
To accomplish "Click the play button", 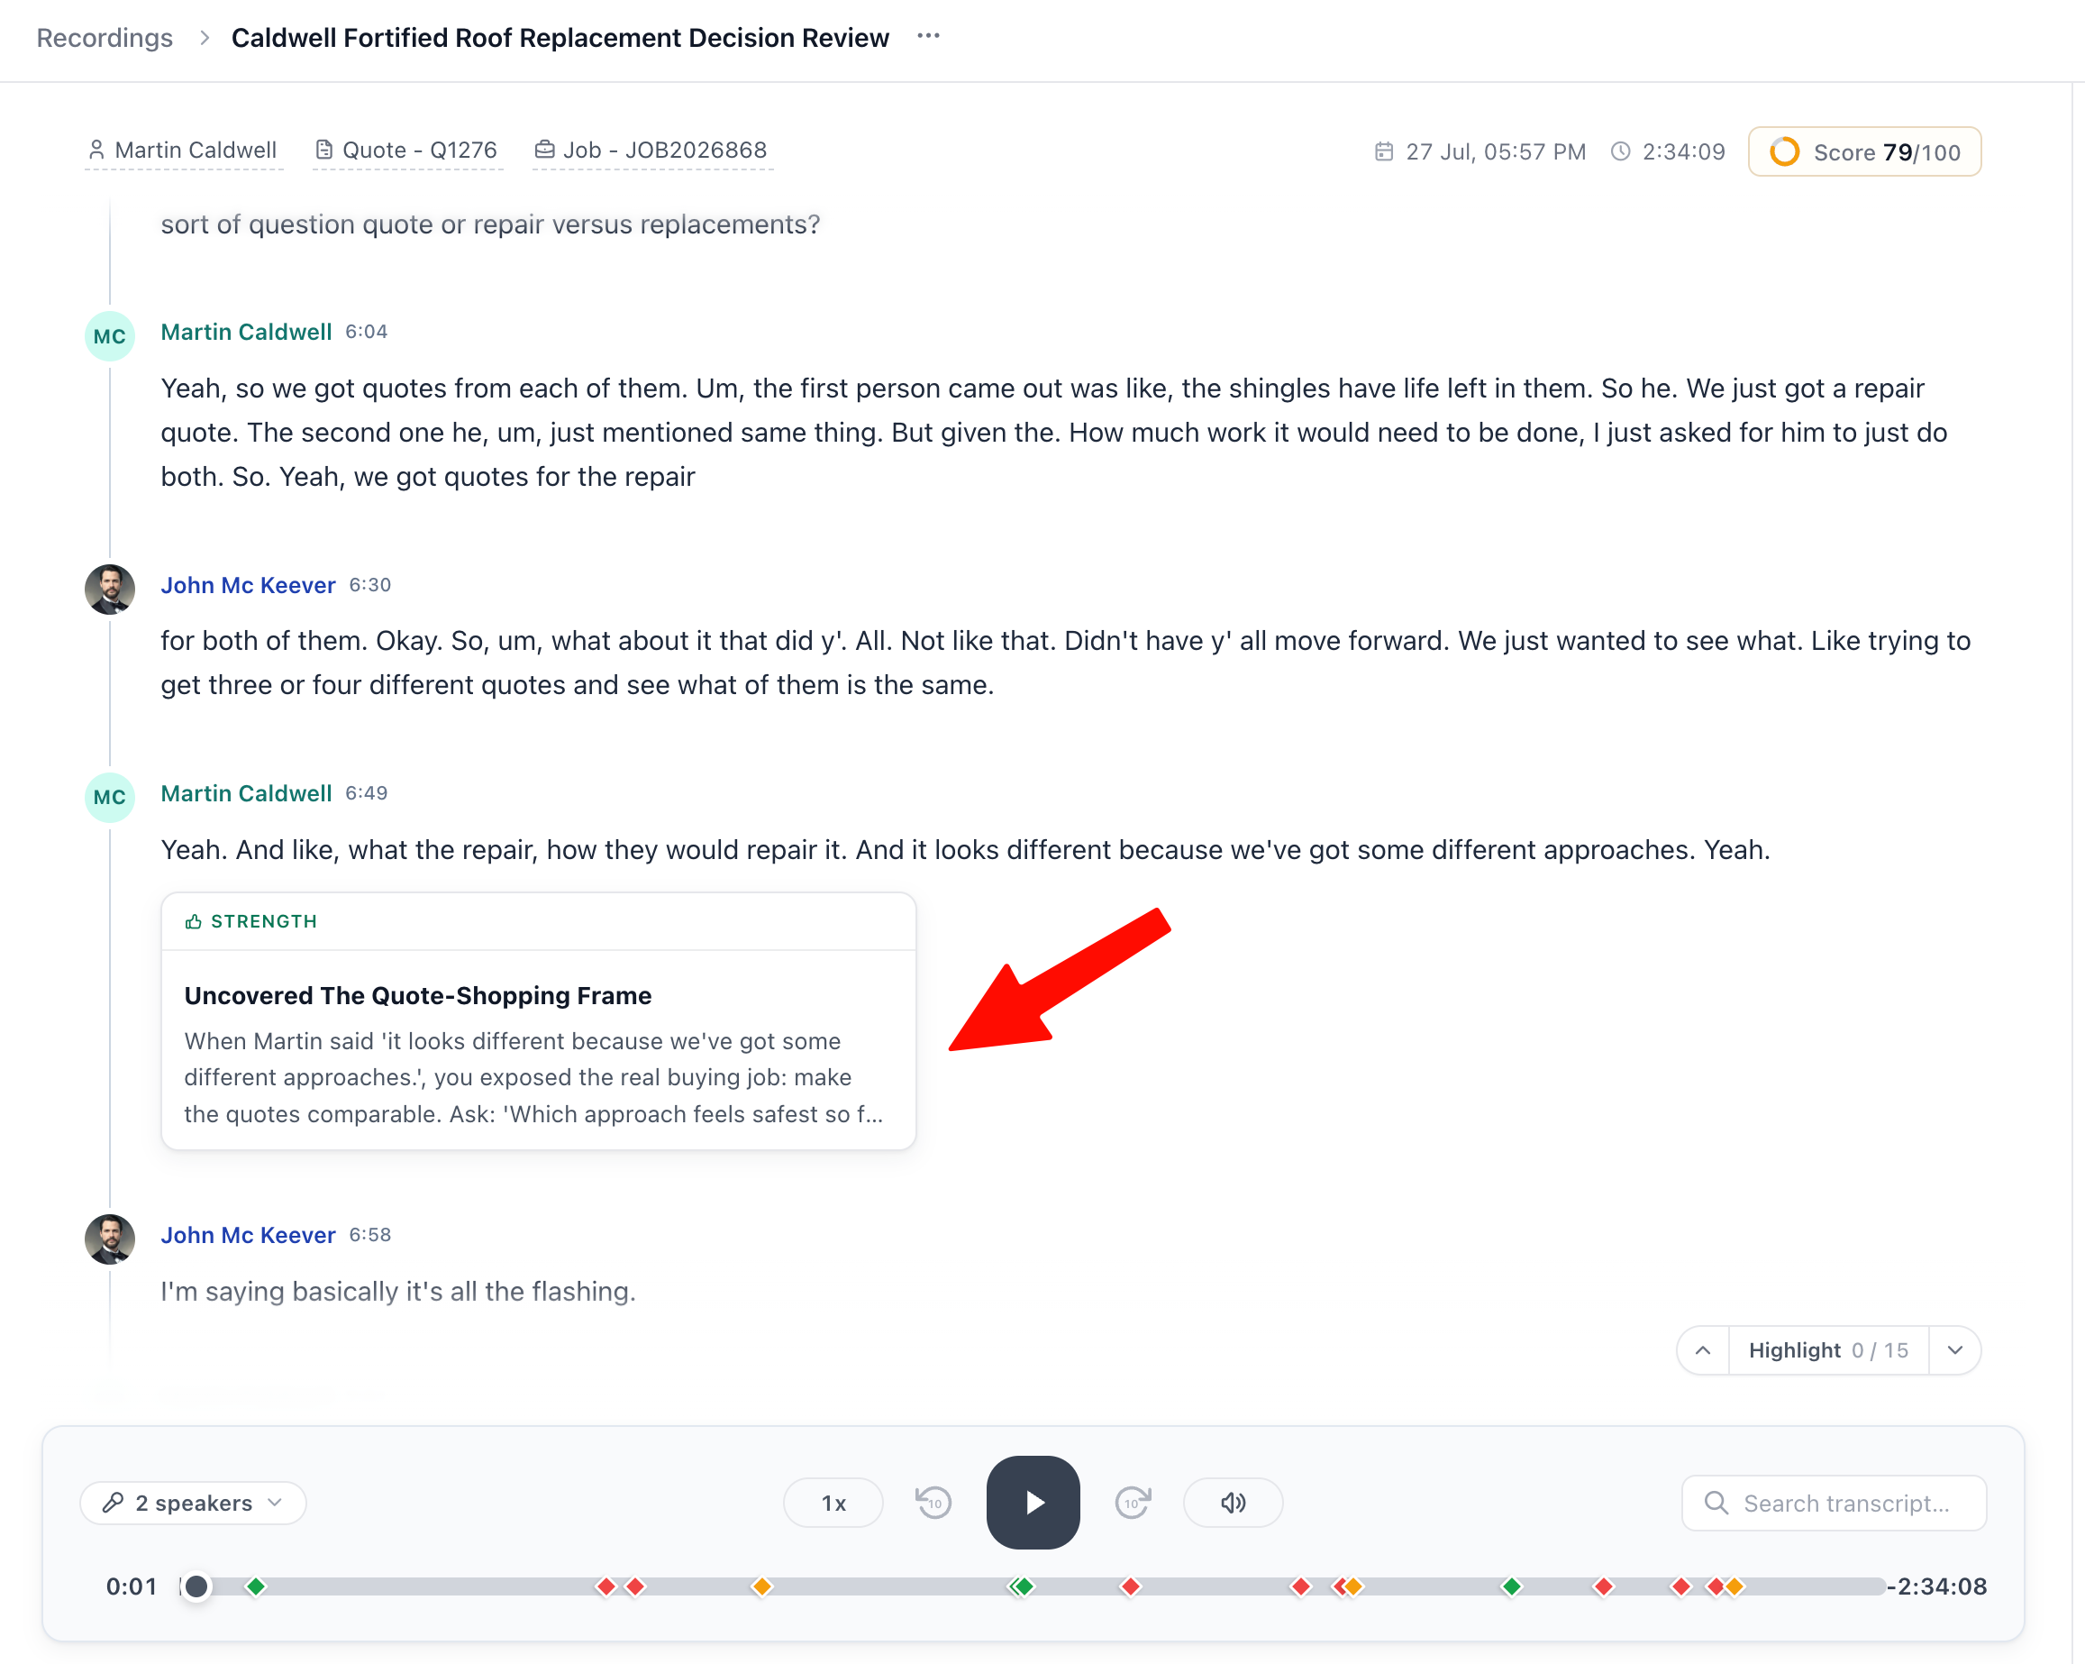I will (x=1033, y=1502).
